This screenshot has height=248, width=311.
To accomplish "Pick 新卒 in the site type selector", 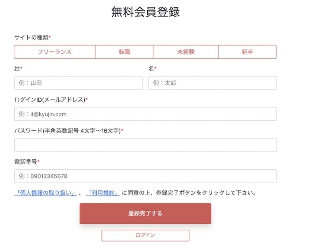I will (247, 52).
